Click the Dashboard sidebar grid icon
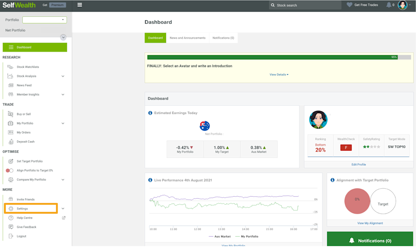 11,47
